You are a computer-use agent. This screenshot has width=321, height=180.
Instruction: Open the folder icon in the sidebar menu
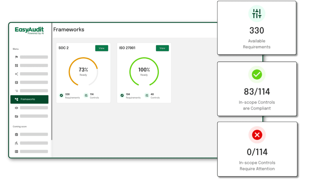point(17,116)
